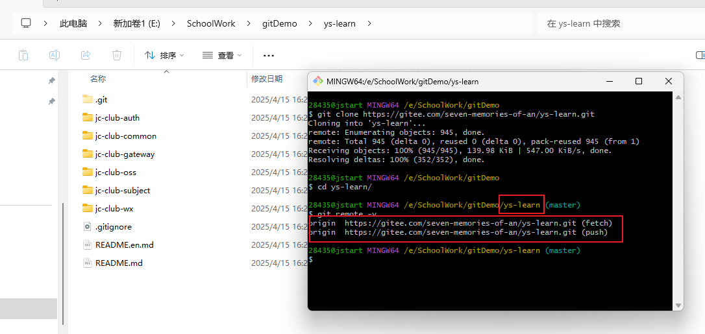Click the 'remote: Enumerating objects: 945' terminal line
The height and width of the screenshot is (334, 705).
(x=397, y=132)
